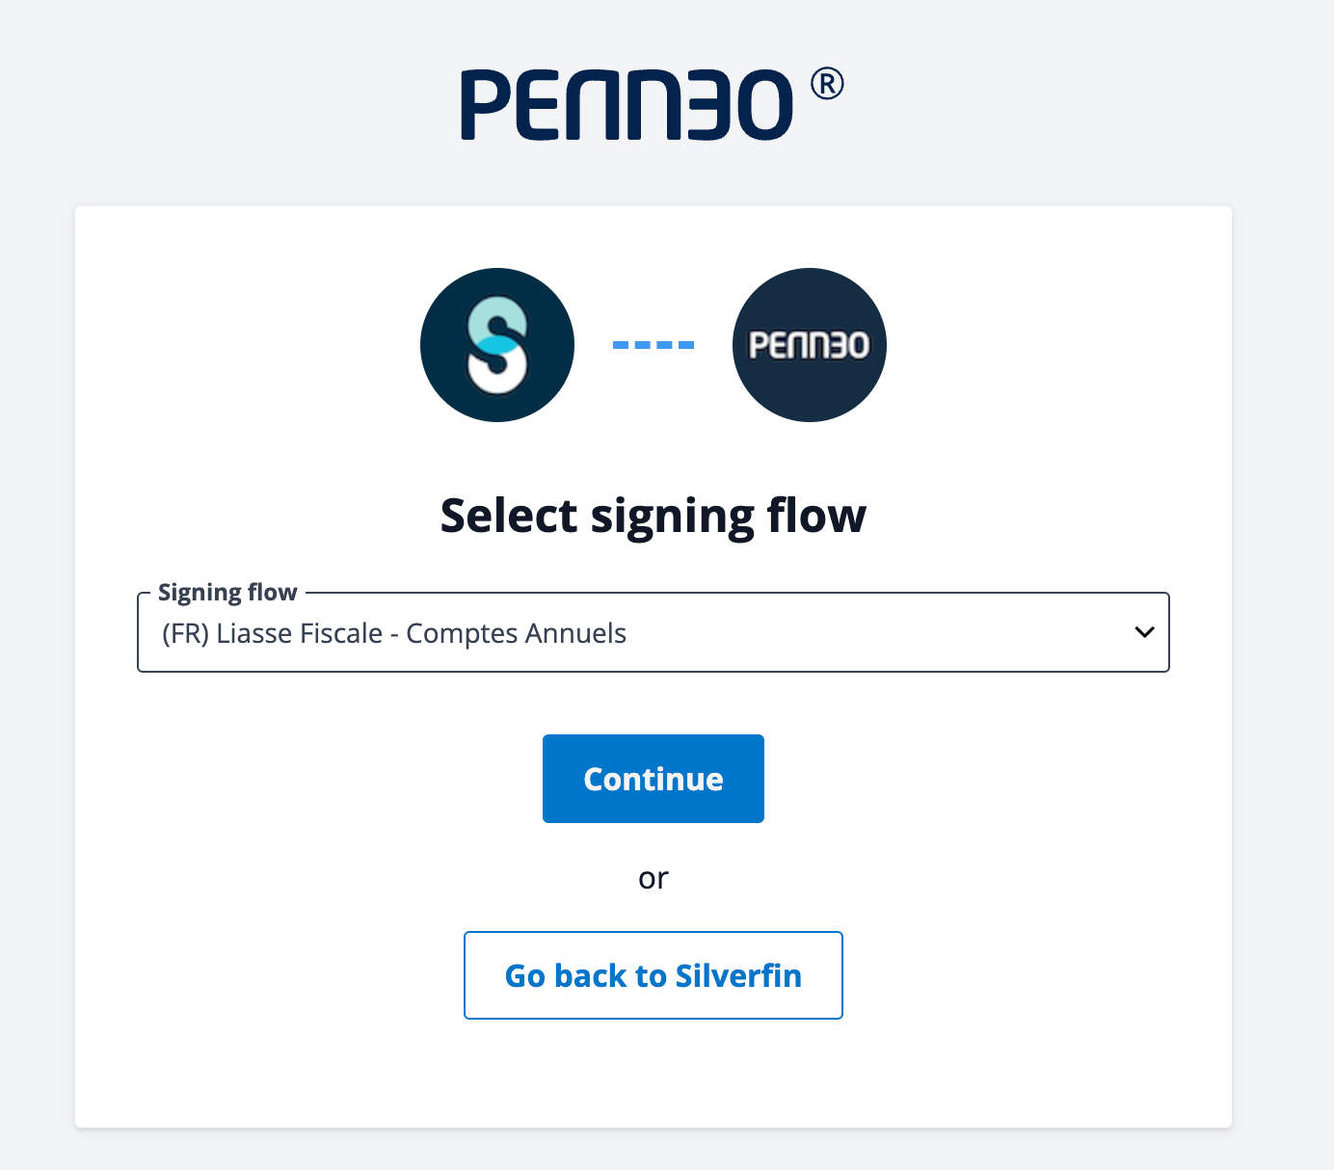1334x1170 pixels.
Task: Click empty white card area below buttons
Action: pos(654,1075)
